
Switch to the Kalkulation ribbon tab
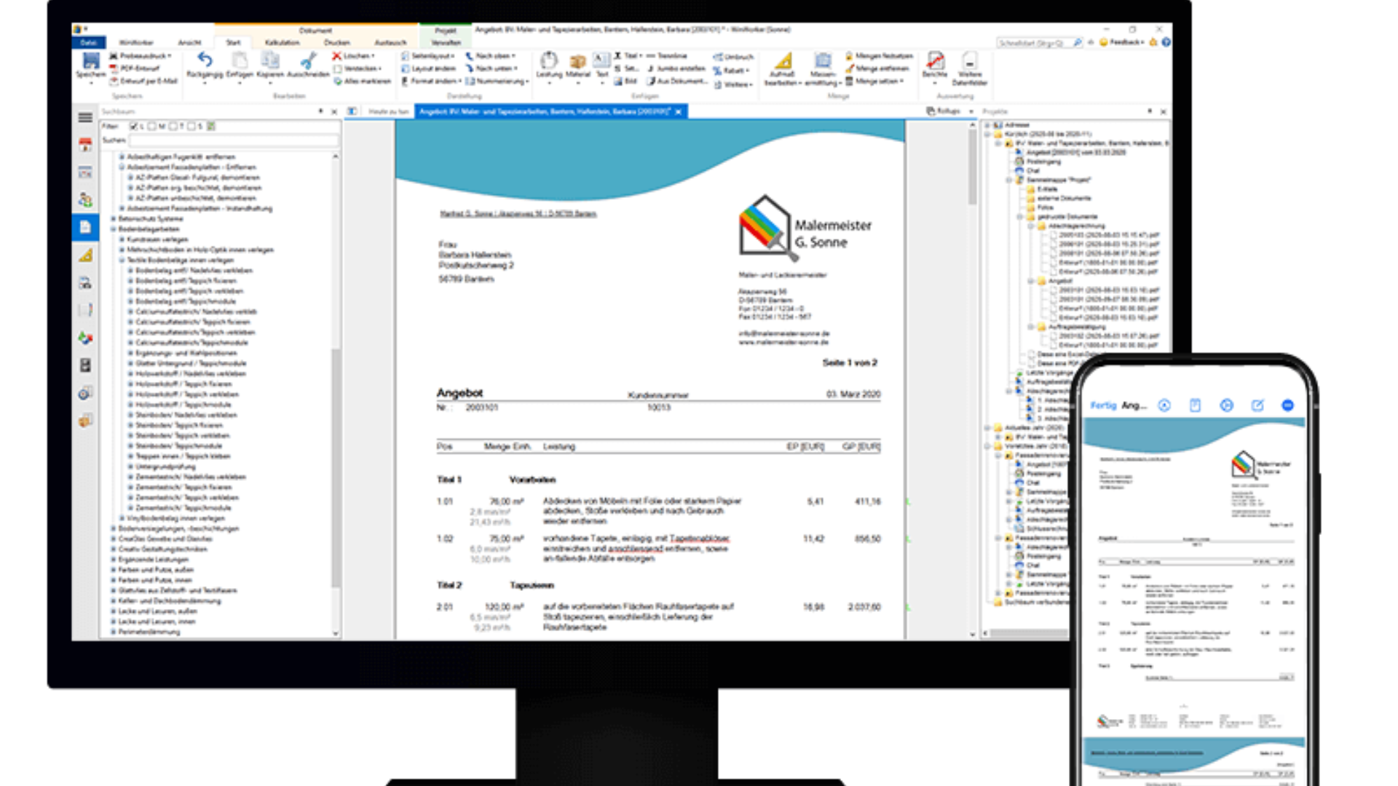[282, 43]
